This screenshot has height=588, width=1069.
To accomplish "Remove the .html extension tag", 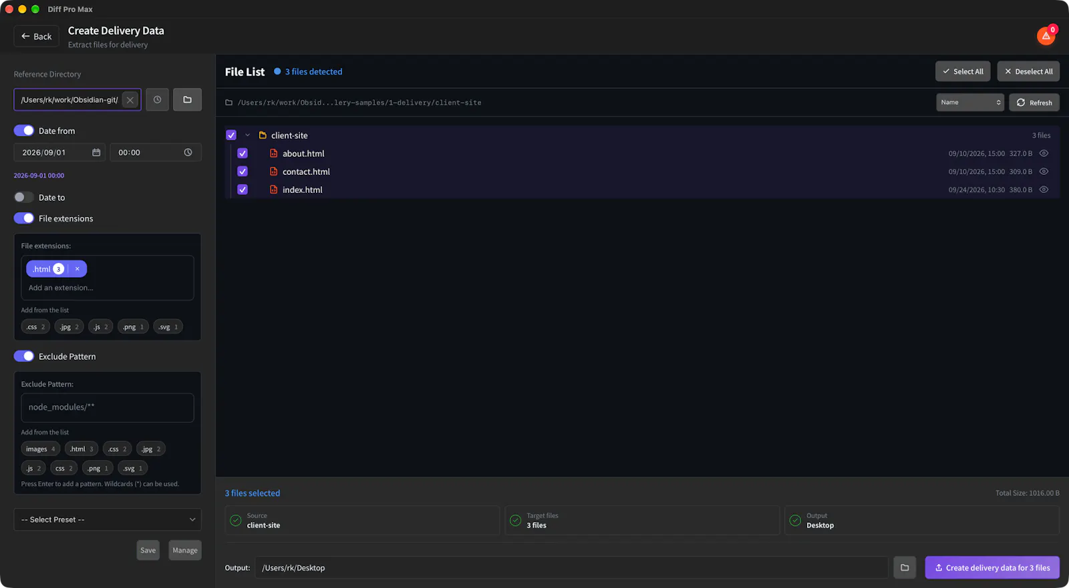I will click(77, 269).
